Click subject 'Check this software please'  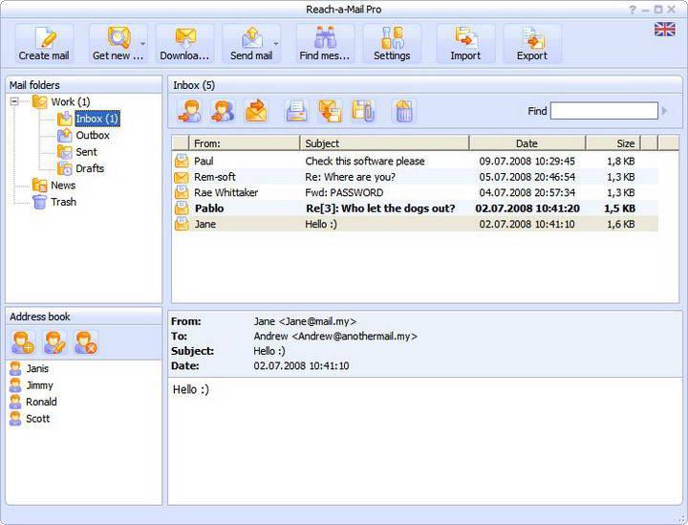[x=365, y=161]
